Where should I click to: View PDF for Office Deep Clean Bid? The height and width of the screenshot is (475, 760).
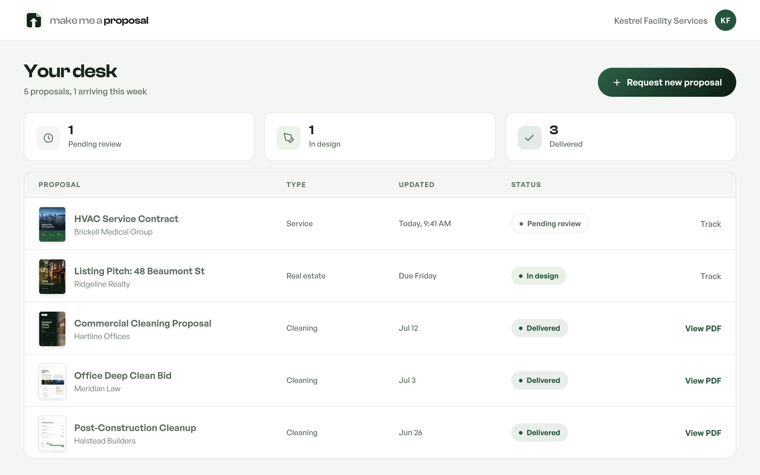pyautogui.click(x=703, y=381)
